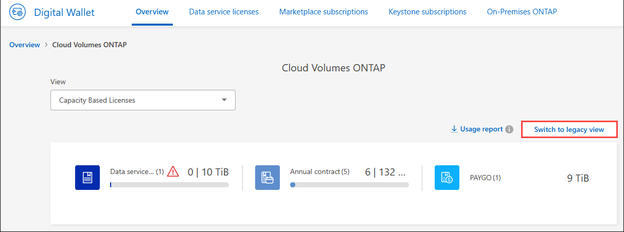Click the red warning triangle icon

coord(173,172)
